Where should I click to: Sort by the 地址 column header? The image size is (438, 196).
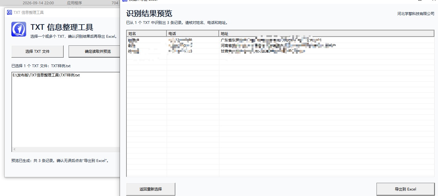coord(326,33)
